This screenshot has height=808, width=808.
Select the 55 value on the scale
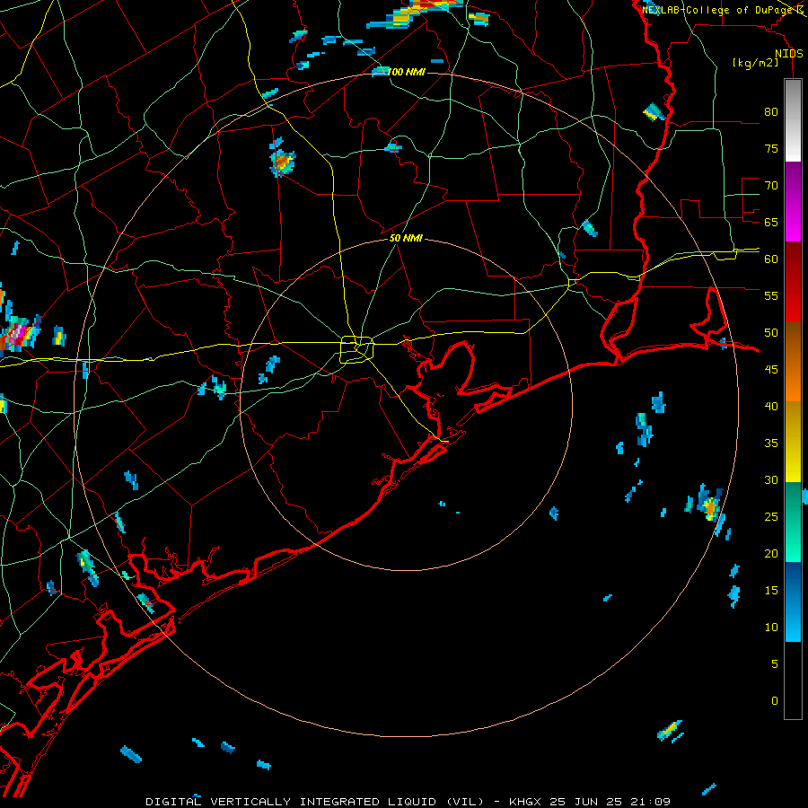pos(771,295)
